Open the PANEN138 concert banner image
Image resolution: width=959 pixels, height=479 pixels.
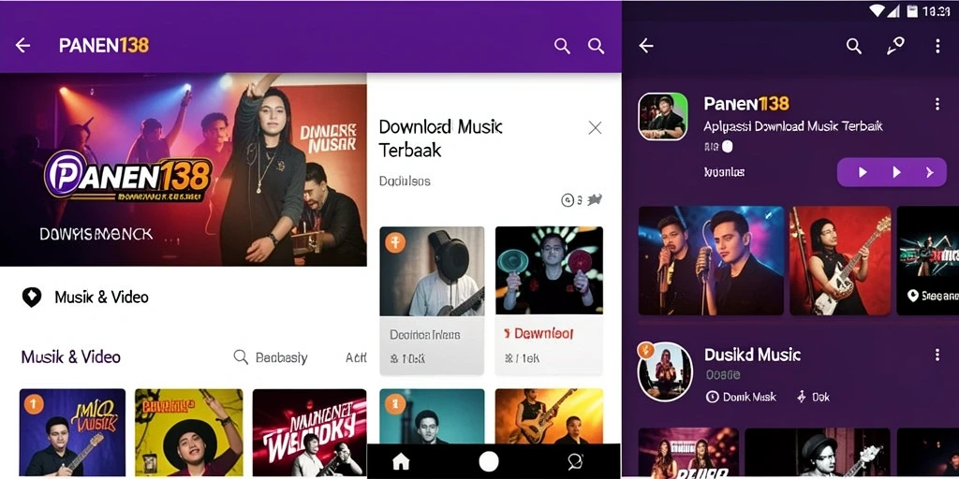(184, 170)
